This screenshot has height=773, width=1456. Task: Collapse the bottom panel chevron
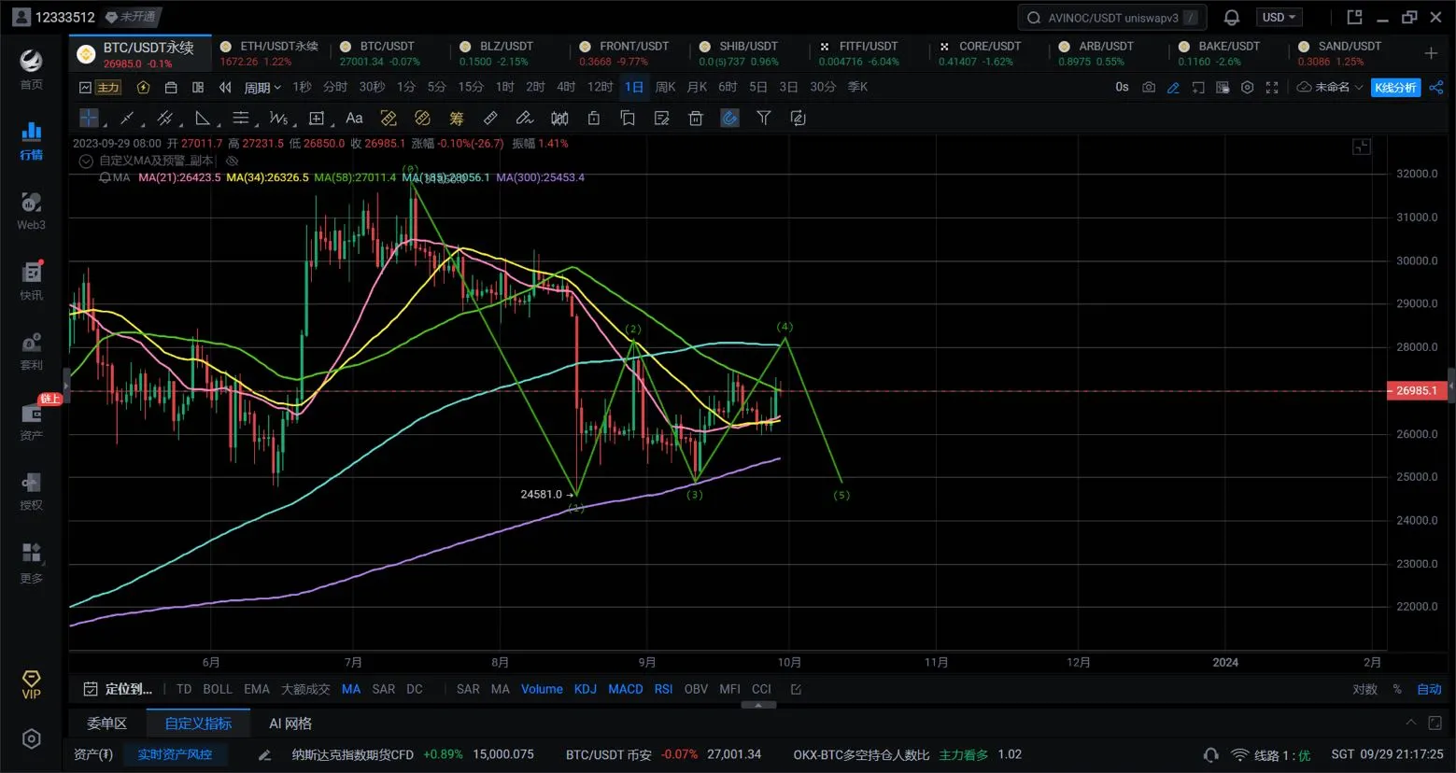[1410, 723]
